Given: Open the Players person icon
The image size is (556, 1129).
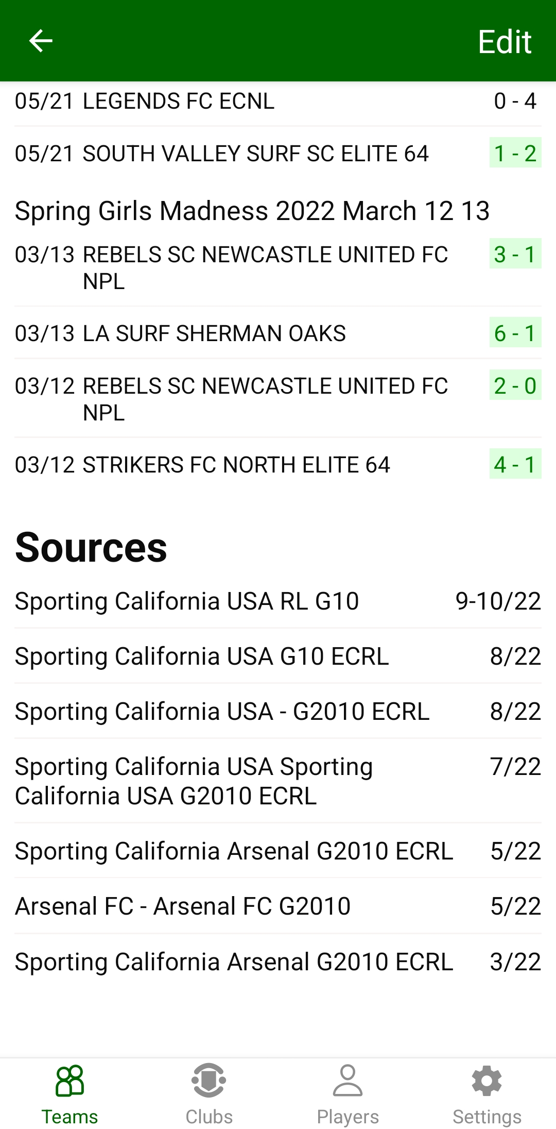Looking at the screenshot, I should coord(347,1081).
